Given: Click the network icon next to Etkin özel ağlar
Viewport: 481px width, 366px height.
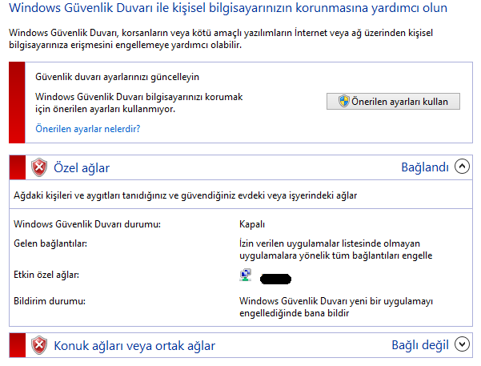Looking at the screenshot, I should pyautogui.click(x=246, y=276).
